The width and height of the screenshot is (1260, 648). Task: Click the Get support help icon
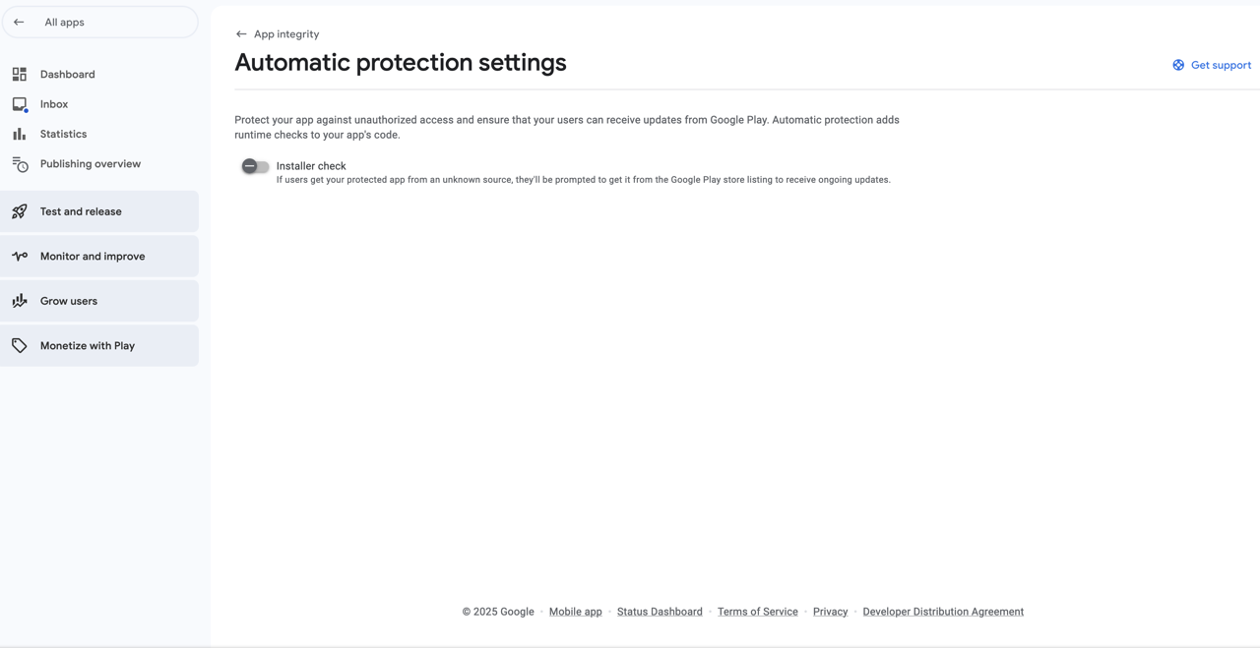coord(1178,65)
